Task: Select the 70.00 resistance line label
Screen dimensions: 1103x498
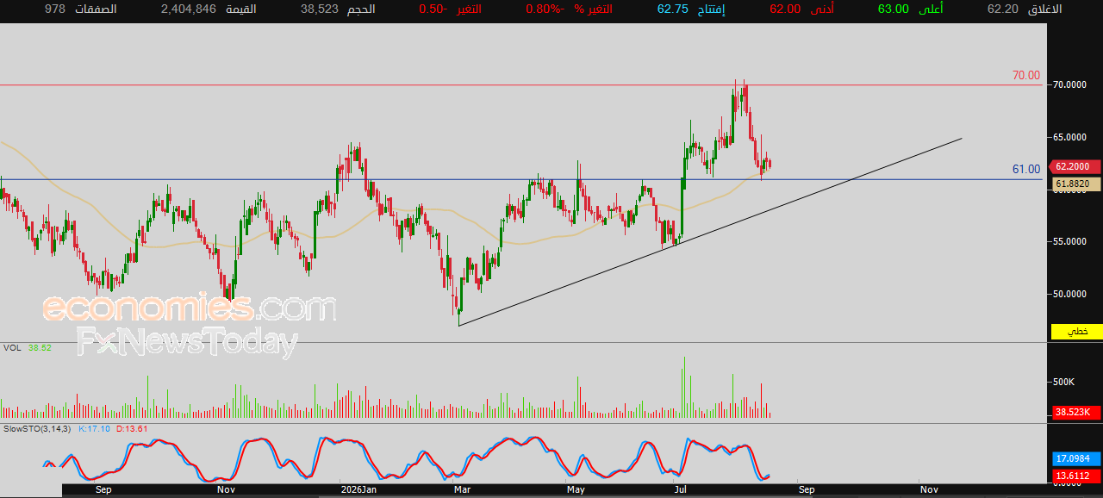Action: click(x=1025, y=76)
